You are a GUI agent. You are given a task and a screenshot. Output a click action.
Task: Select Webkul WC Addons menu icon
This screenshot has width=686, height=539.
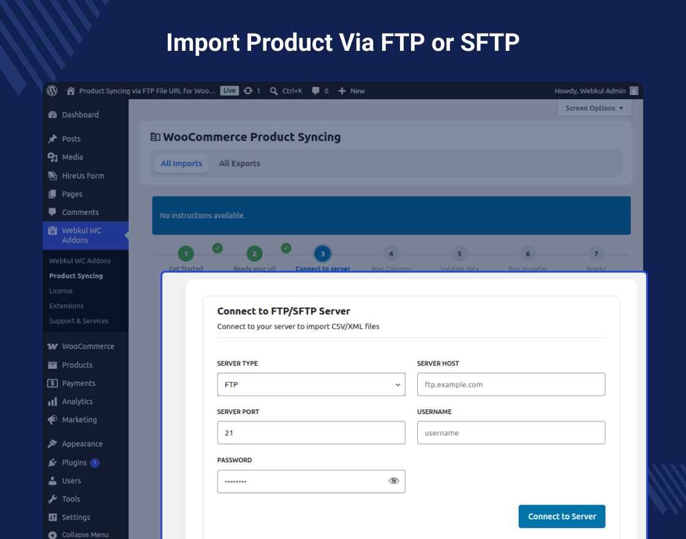[x=53, y=230]
